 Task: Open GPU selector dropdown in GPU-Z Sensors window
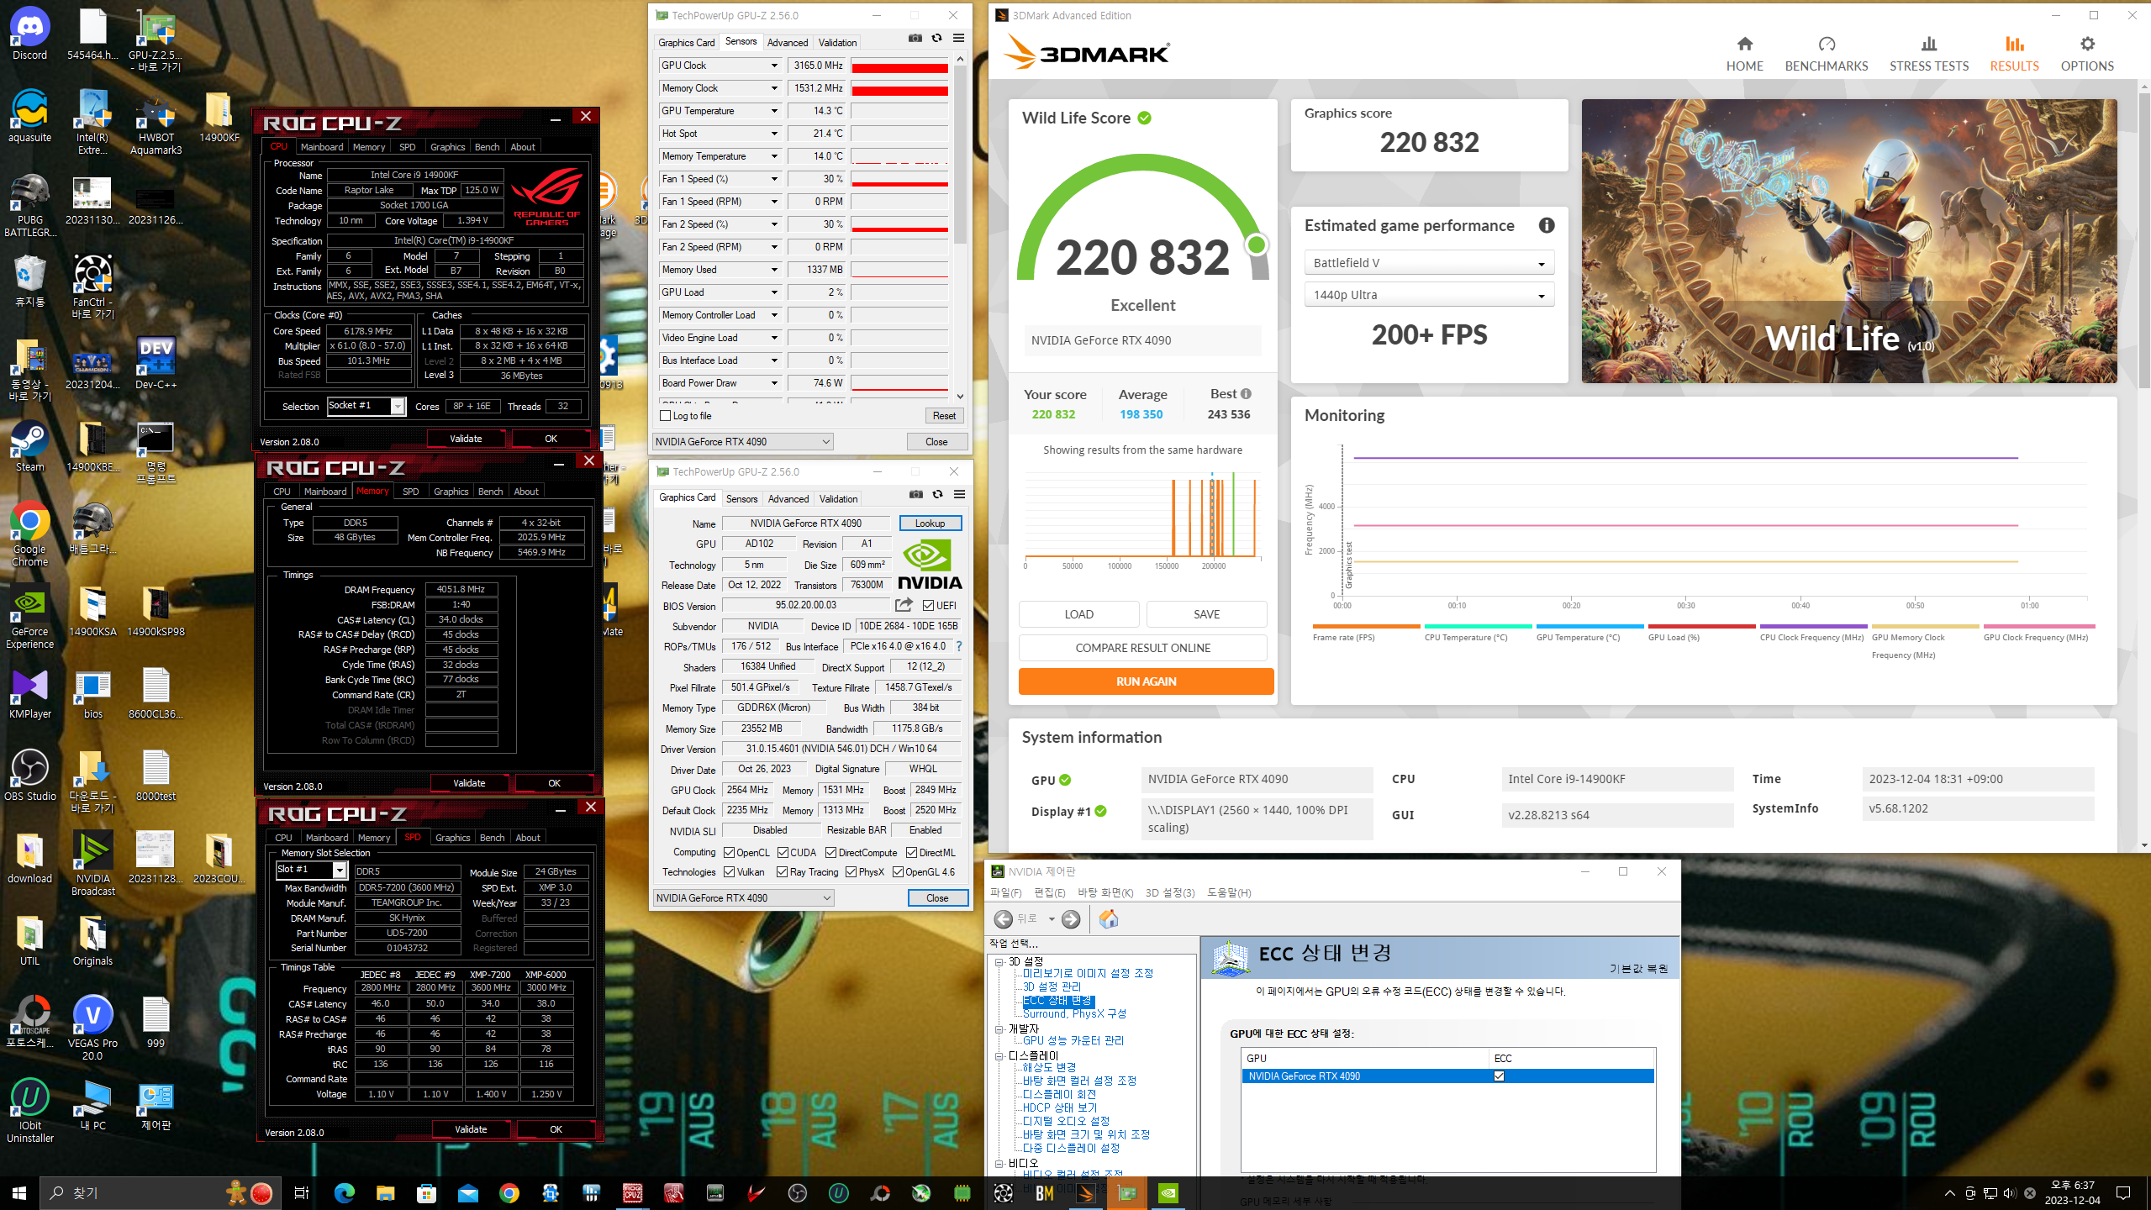click(743, 441)
